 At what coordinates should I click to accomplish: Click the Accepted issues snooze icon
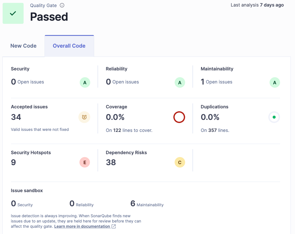(x=84, y=117)
